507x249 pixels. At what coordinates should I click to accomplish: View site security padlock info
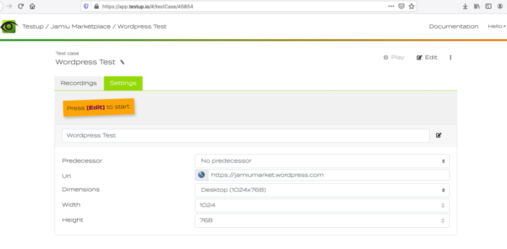pyautogui.click(x=96, y=6)
